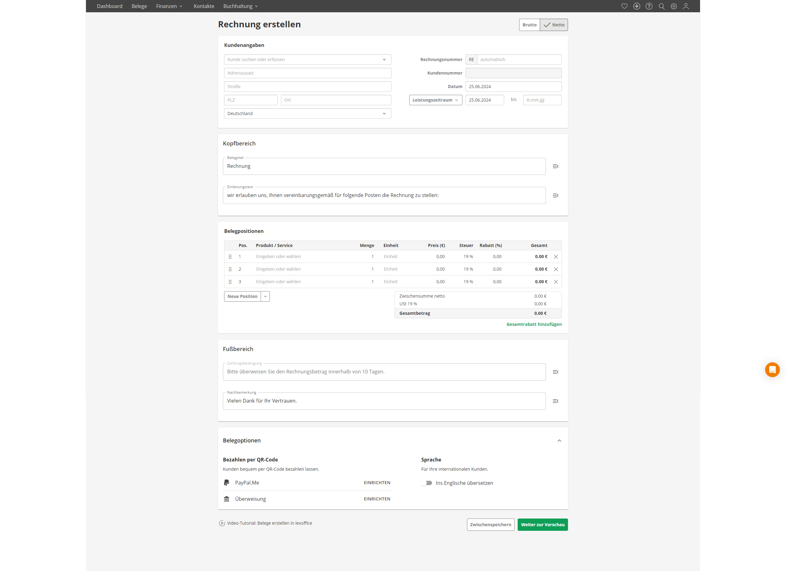Viewport: 786px width, 571px height.
Task: Open the user profile icon
Action: 686,6
